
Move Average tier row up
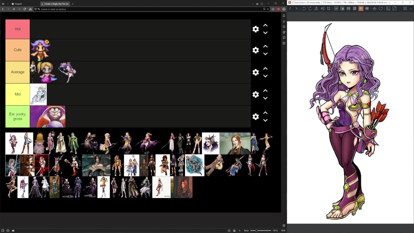(x=265, y=68)
